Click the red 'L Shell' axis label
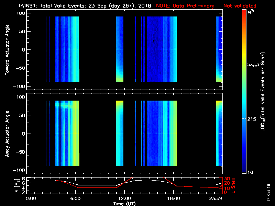This screenshot has width=275, height=206. tap(235, 185)
